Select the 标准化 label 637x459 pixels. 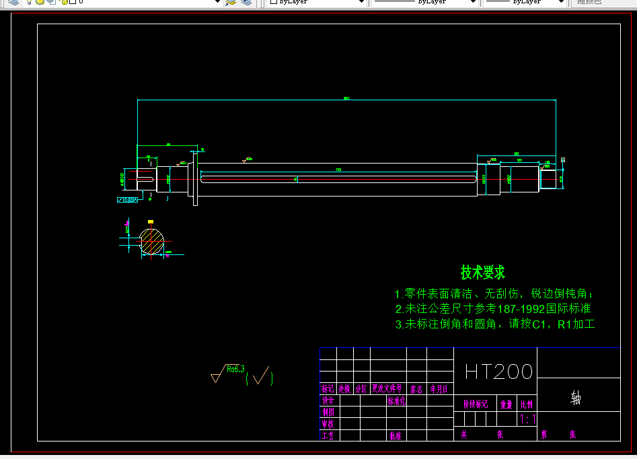coord(396,401)
